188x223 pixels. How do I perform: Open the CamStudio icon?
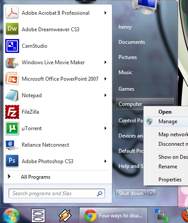(12, 46)
